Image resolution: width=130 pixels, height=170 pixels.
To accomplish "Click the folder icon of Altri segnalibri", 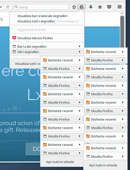I will (x=14, y=52).
